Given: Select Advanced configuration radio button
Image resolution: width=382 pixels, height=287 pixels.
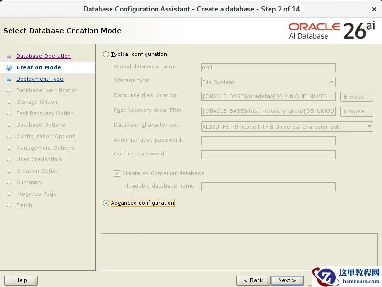Looking at the screenshot, I should [x=106, y=203].
